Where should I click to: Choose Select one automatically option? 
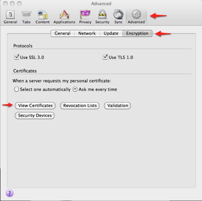16,90
